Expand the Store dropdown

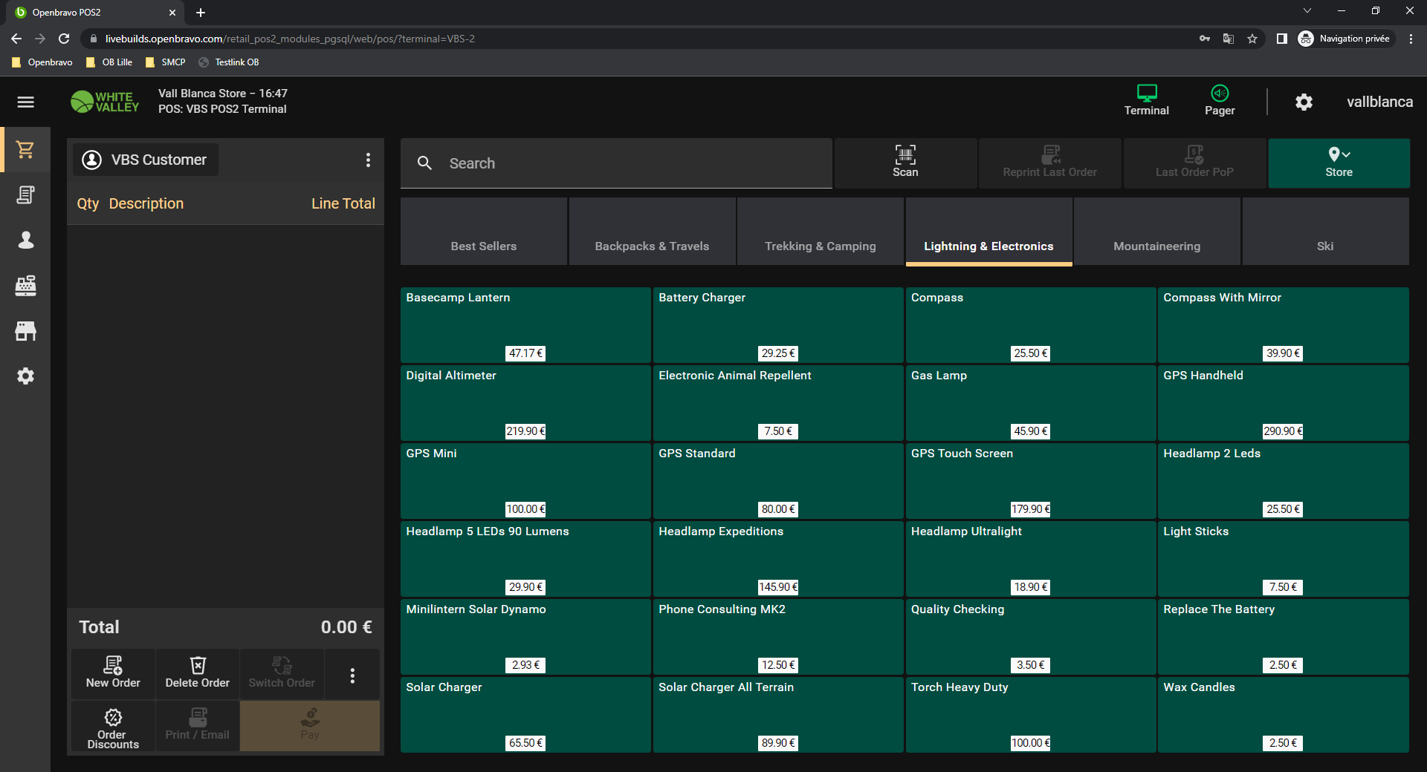click(x=1339, y=162)
